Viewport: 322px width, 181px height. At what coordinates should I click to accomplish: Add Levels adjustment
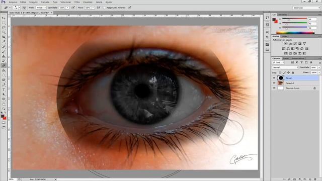(x=290, y=44)
